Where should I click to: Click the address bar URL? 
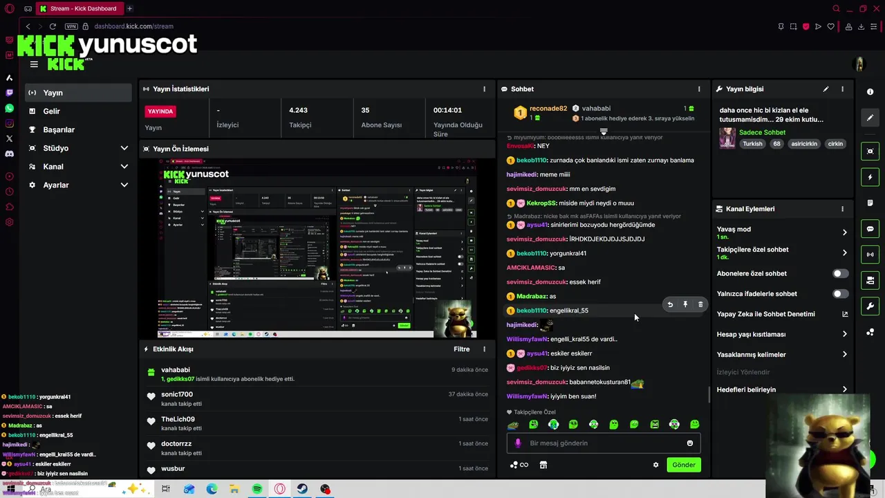[x=133, y=26]
